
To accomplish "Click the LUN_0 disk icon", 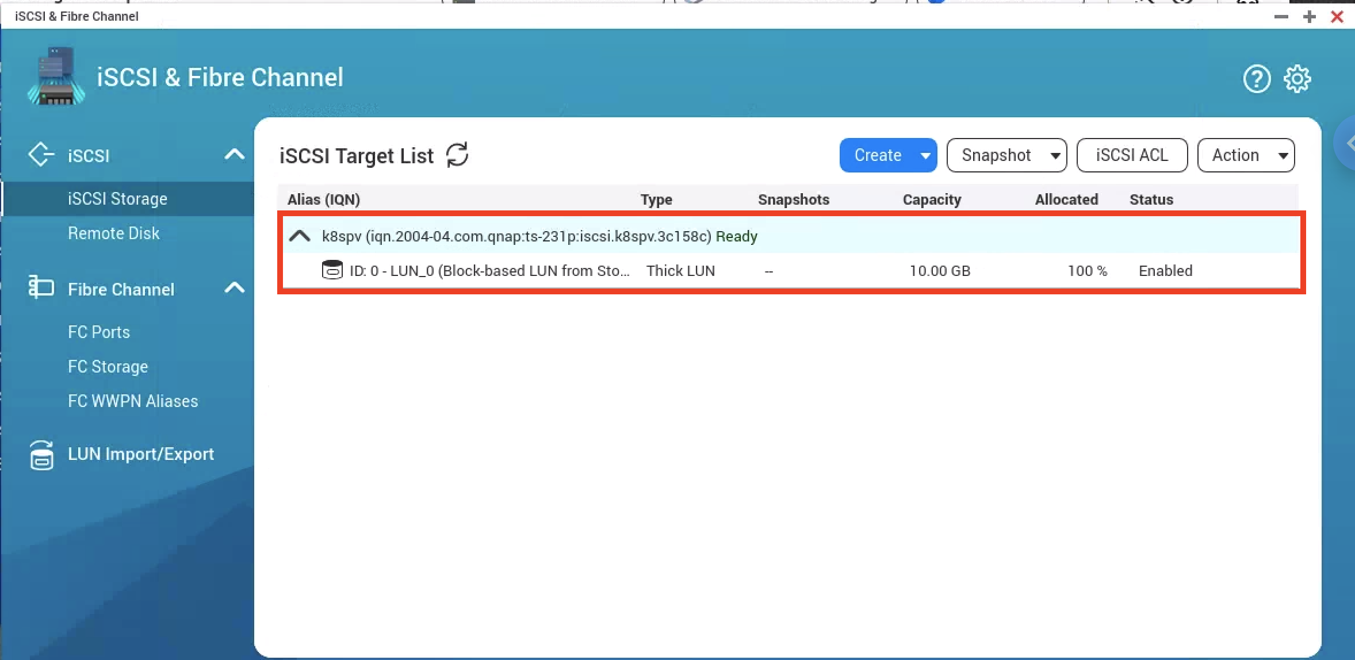I will click(x=332, y=270).
